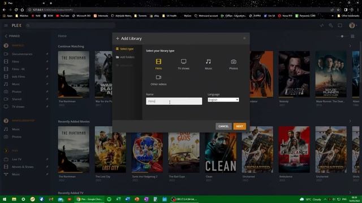Image resolution: width=362 pixels, height=203 pixels.
Task: Click the Plex search magnifier icon
Action: pos(28,25)
